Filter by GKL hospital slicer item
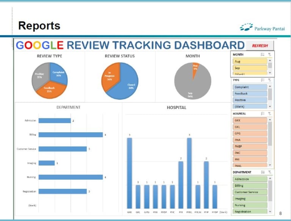 tap(250, 127)
